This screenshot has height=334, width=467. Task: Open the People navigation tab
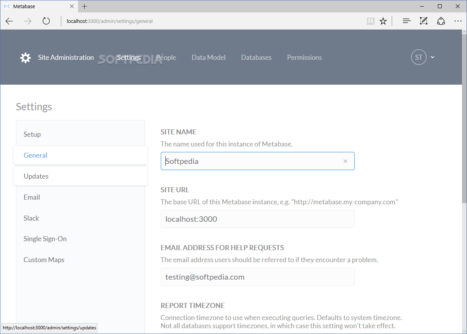[x=166, y=57]
